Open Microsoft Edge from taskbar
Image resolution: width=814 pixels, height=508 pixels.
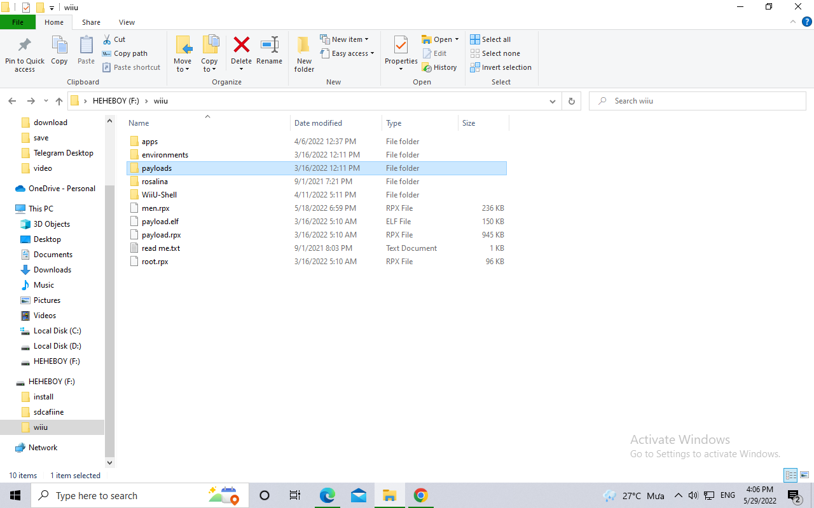327,495
